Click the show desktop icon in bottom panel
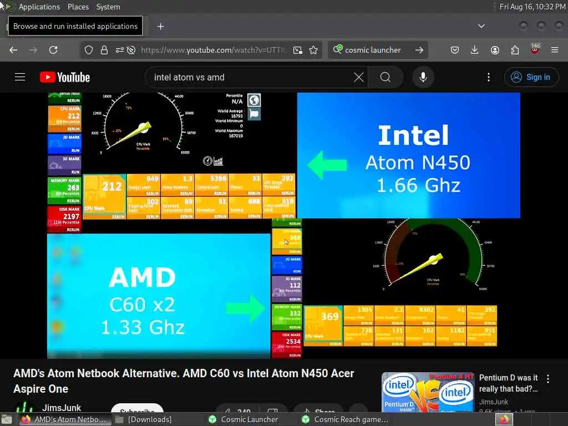The width and height of the screenshot is (568, 426). click(x=7, y=420)
